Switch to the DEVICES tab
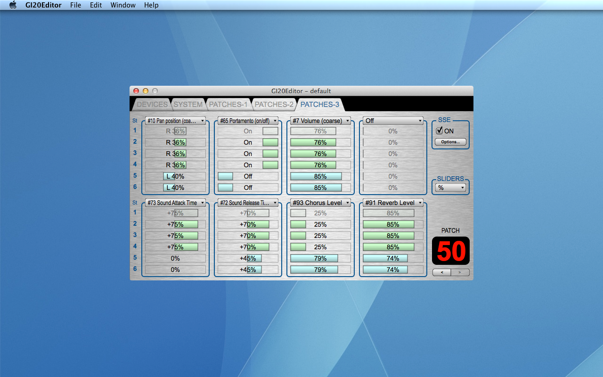603x377 pixels. click(x=152, y=105)
